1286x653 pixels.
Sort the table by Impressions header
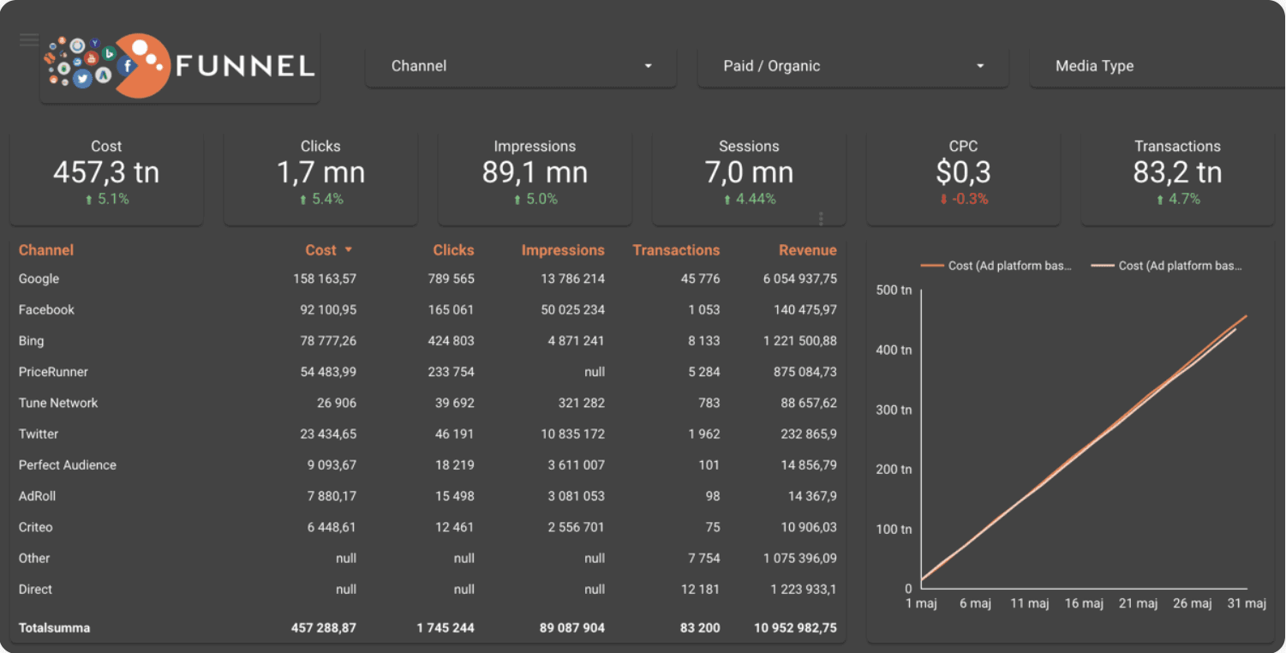point(563,250)
